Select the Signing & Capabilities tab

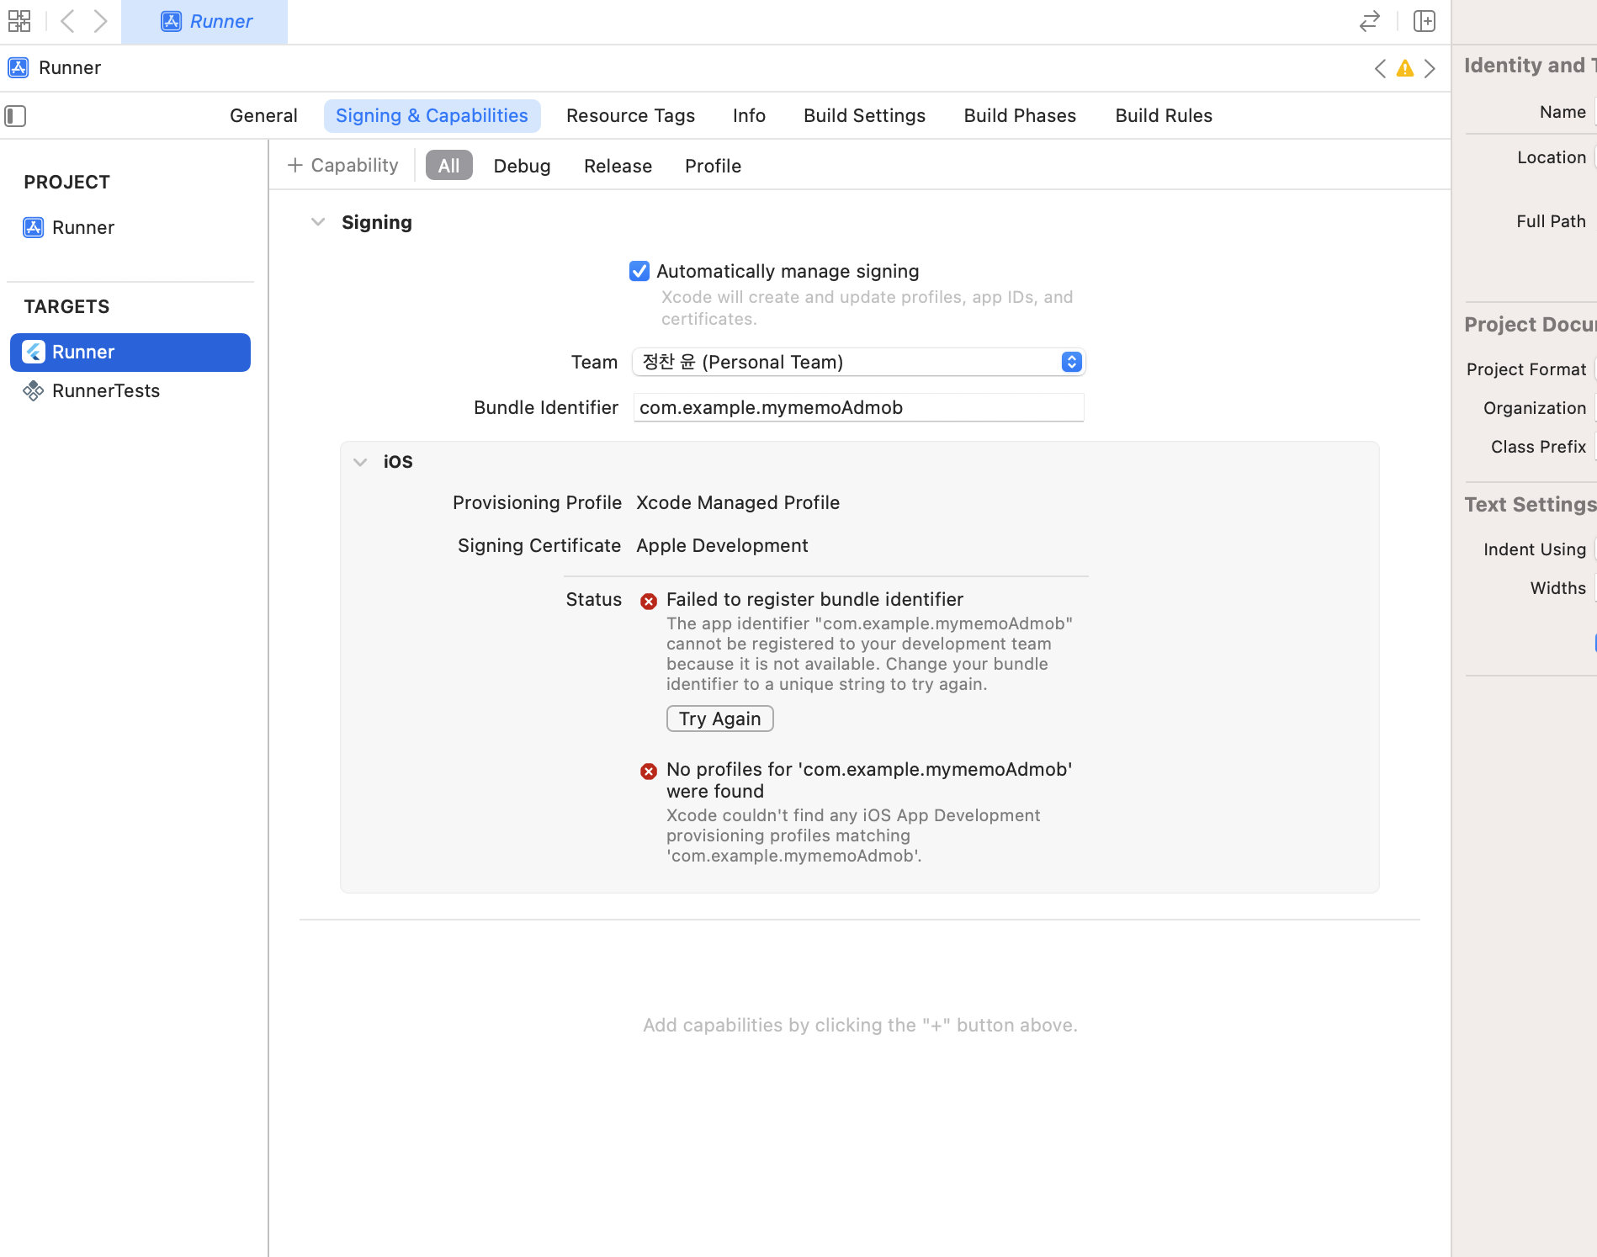(432, 116)
